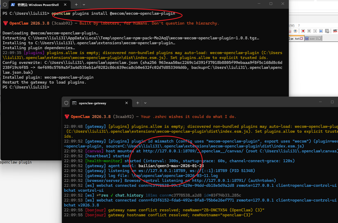Click the http://127.0.0.1:18789/__openclaw__/canvas/ URL
Screen dimensions: 338x223
coord(193,151)
